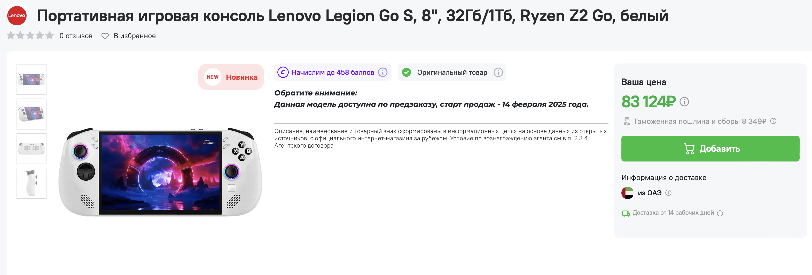This screenshot has width=812, height=275.
Task: Click the UAE flag icon
Action: pyautogui.click(x=627, y=193)
